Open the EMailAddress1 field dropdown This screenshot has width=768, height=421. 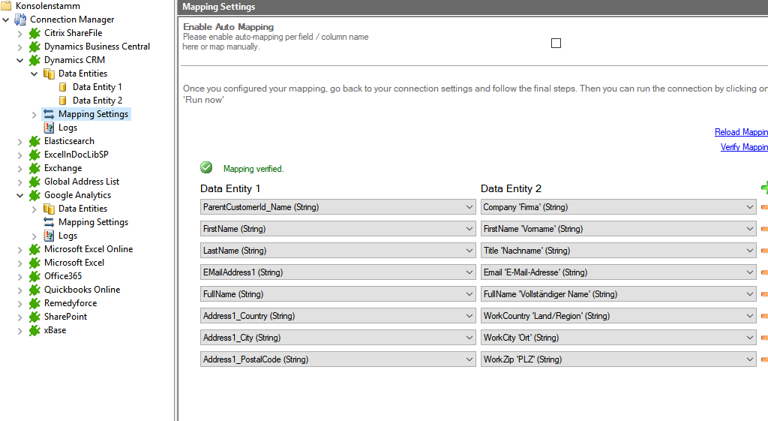(x=469, y=272)
